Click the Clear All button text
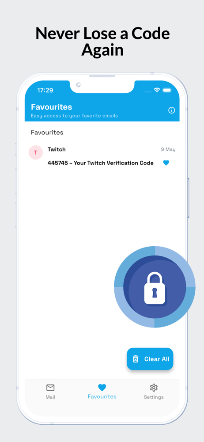 pos(157,359)
